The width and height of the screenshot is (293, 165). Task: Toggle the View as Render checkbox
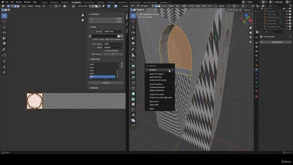(104, 51)
